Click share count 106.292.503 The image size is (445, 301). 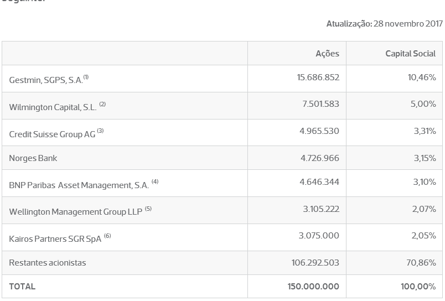(x=315, y=262)
